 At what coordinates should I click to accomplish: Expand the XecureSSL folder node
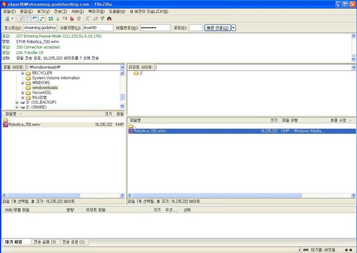23,93
